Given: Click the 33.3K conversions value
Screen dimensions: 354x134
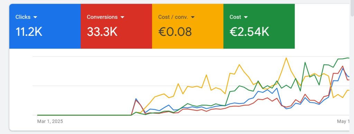Looking at the screenshot, I should 102,32.
